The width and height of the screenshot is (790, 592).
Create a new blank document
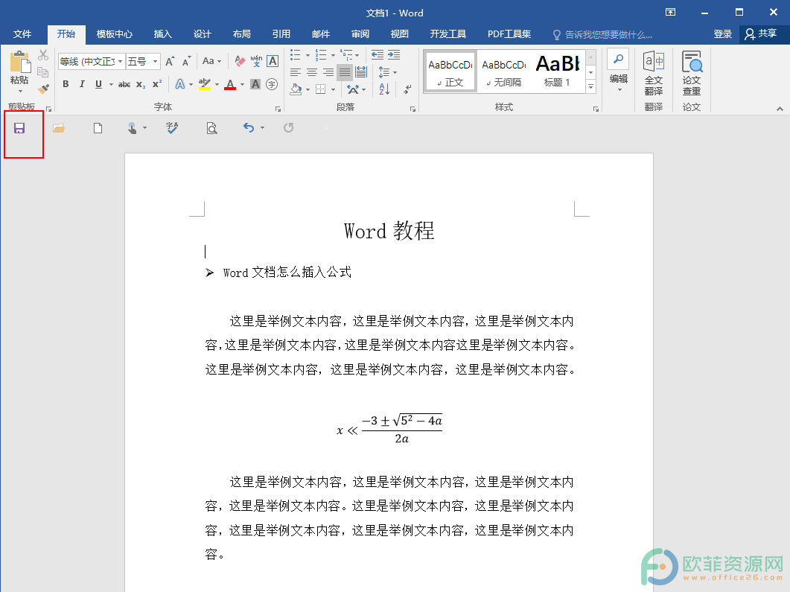click(x=98, y=128)
